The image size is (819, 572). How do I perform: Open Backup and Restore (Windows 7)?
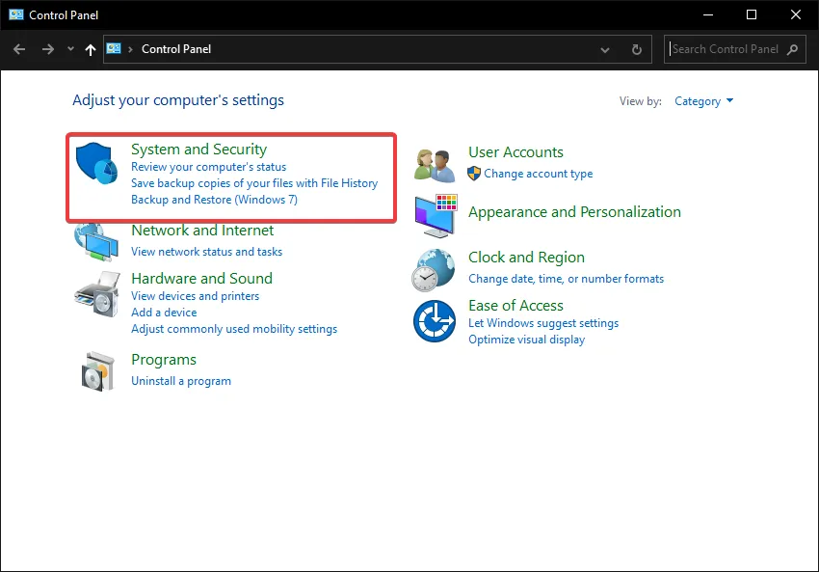tap(214, 200)
